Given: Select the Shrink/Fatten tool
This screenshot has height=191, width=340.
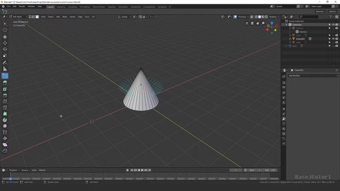Looking at the screenshot, I should click(5, 138).
